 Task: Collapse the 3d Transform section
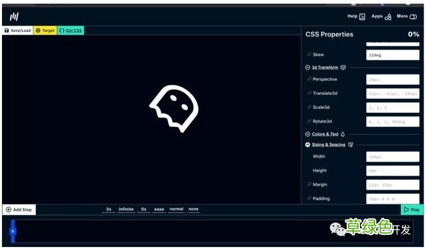[x=307, y=68]
